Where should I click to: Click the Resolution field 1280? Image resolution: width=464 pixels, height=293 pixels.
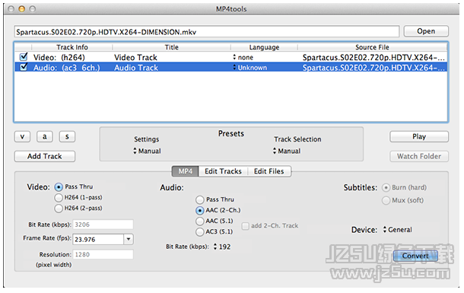(103, 254)
